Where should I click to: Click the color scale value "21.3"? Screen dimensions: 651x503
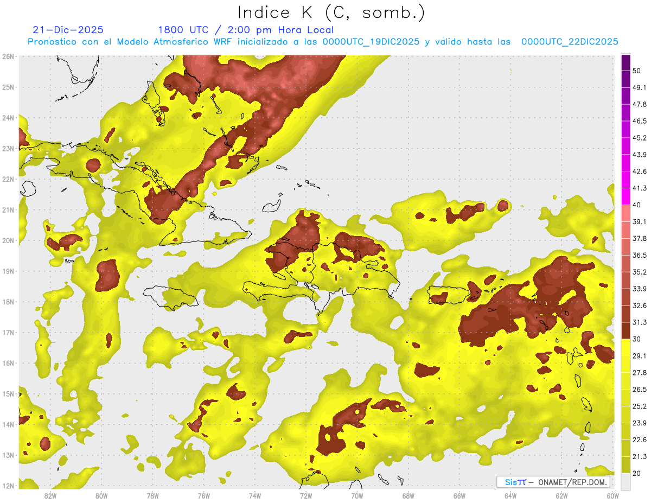click(x=639, y=456)
